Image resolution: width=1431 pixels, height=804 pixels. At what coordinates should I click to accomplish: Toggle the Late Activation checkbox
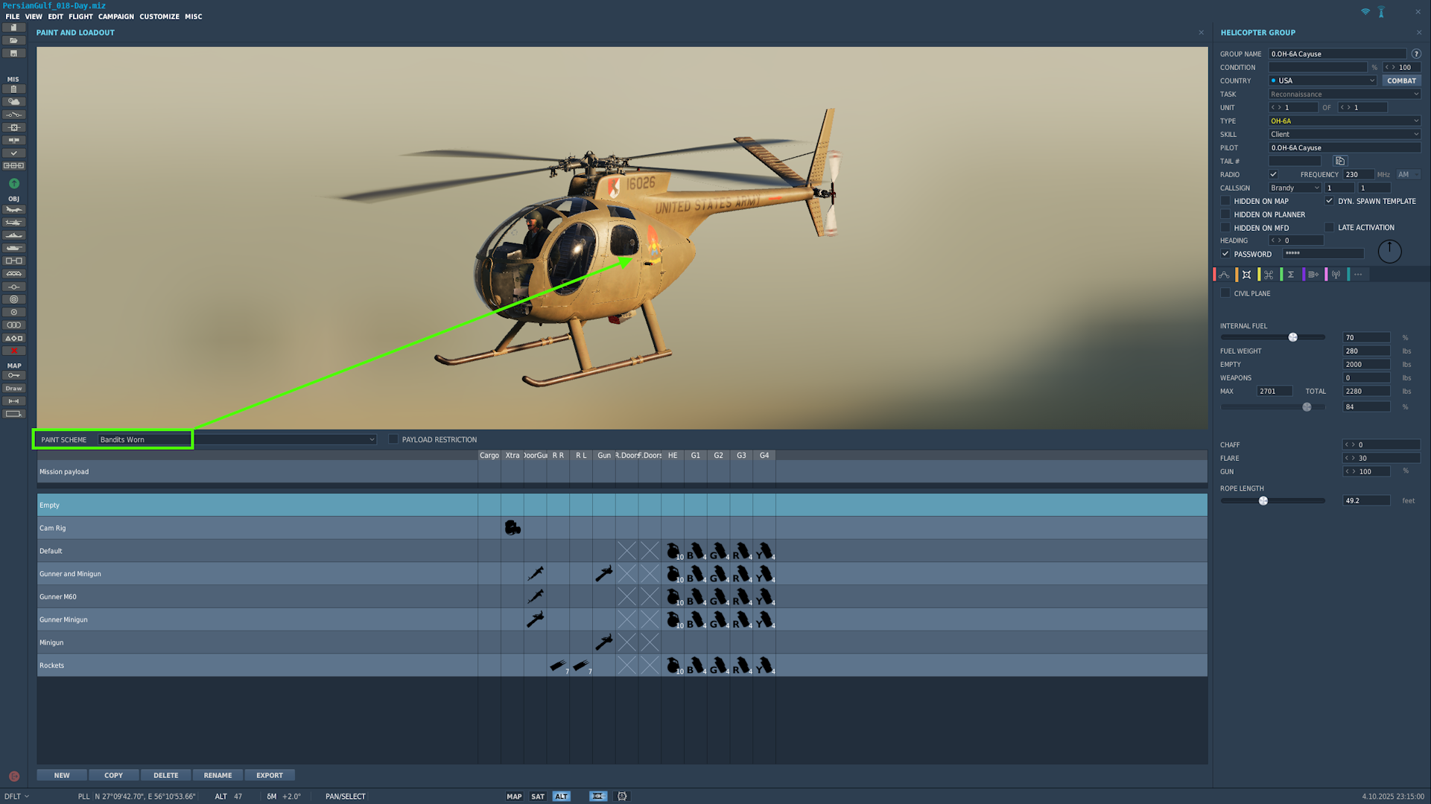(1329, 228)
